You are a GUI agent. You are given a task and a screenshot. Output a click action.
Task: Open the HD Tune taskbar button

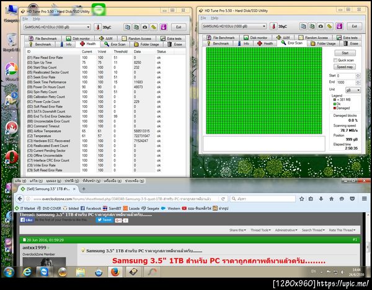coord(133,272)
